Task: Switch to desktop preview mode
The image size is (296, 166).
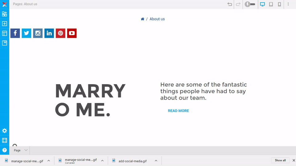Action: click(262, 4)
